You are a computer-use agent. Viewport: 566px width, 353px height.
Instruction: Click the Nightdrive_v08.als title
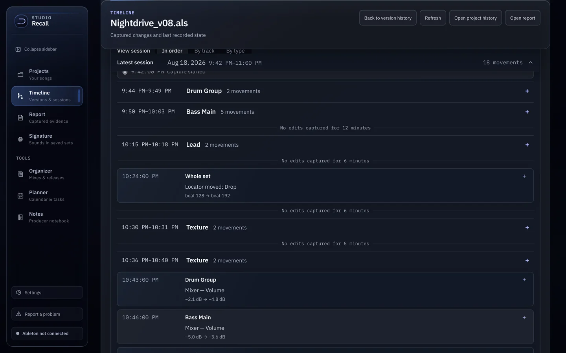coord(149,23)
